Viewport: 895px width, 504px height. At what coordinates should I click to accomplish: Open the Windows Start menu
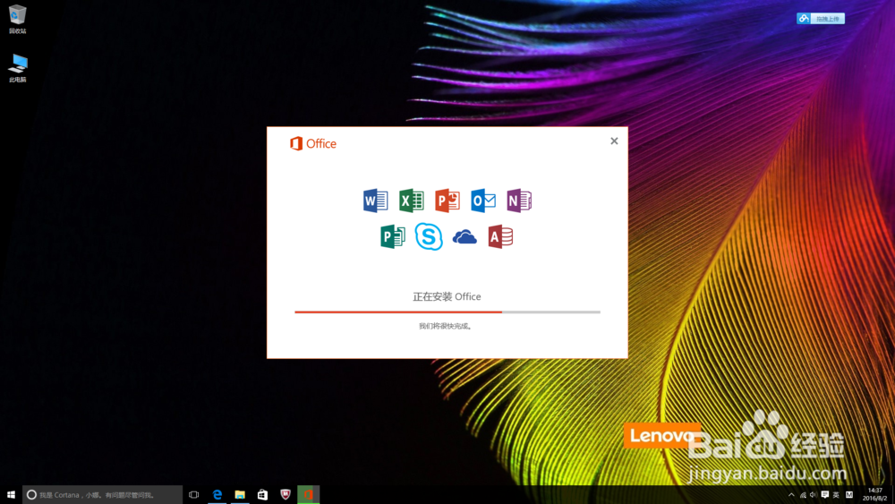(x=11, y=494)
